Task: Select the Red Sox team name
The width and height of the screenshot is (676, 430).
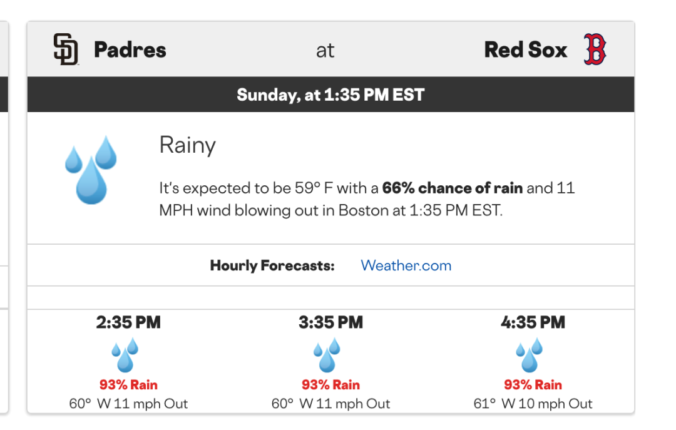Action: (x=526, y=50)
